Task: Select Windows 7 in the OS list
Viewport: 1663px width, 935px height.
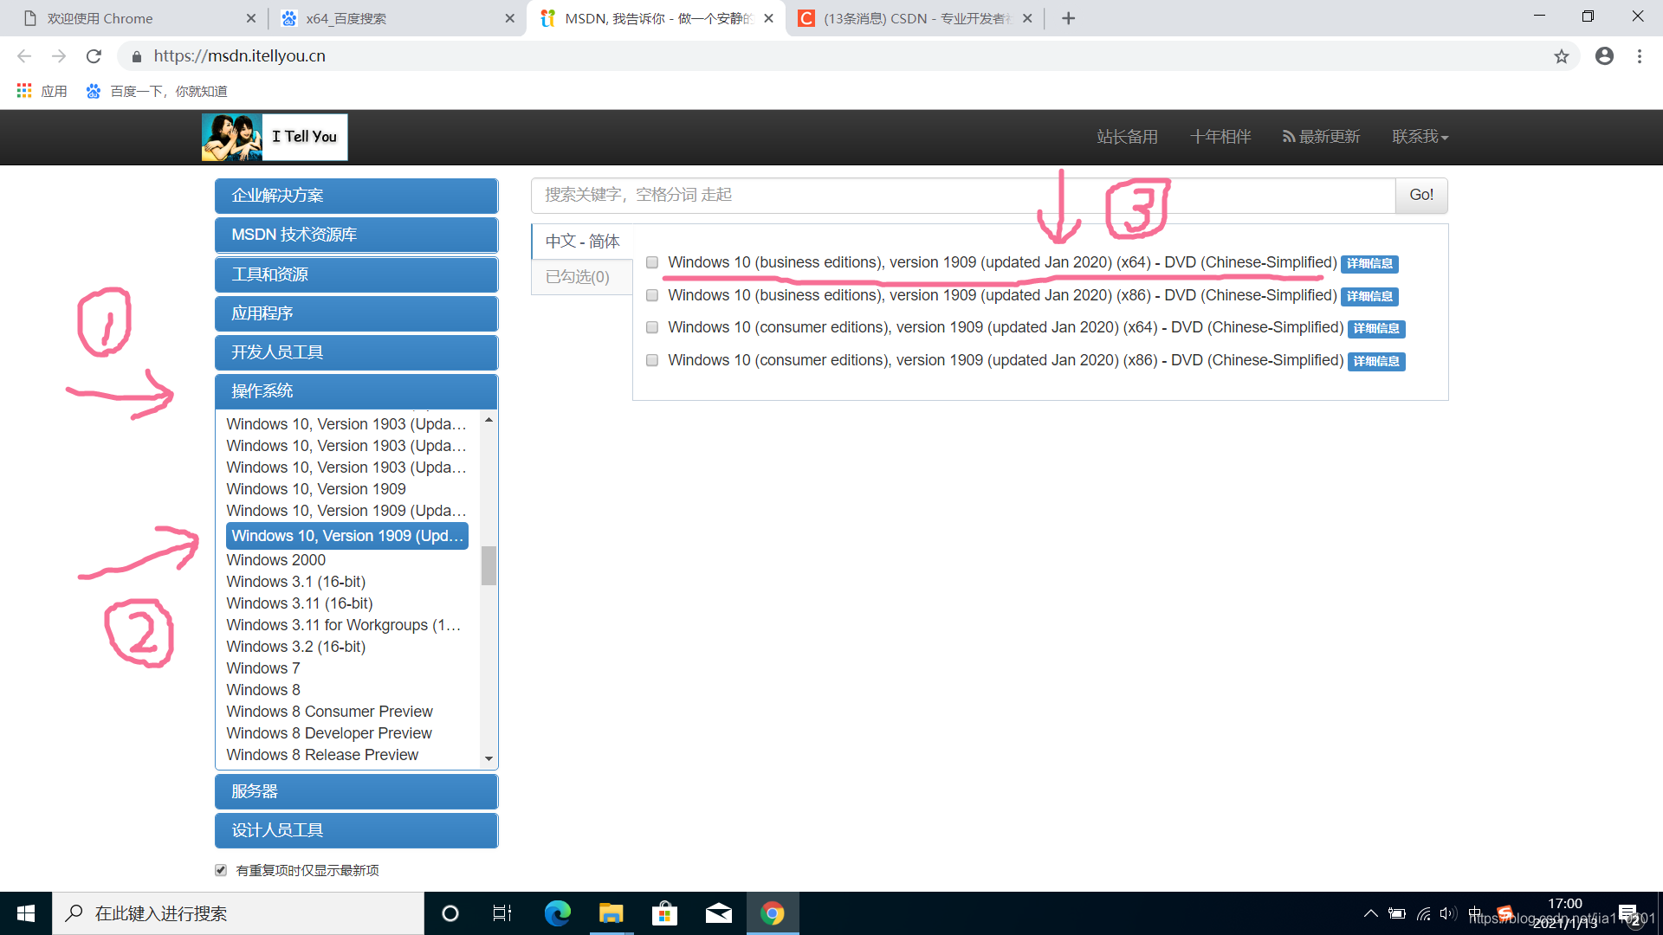Action: tap(263, 668)
